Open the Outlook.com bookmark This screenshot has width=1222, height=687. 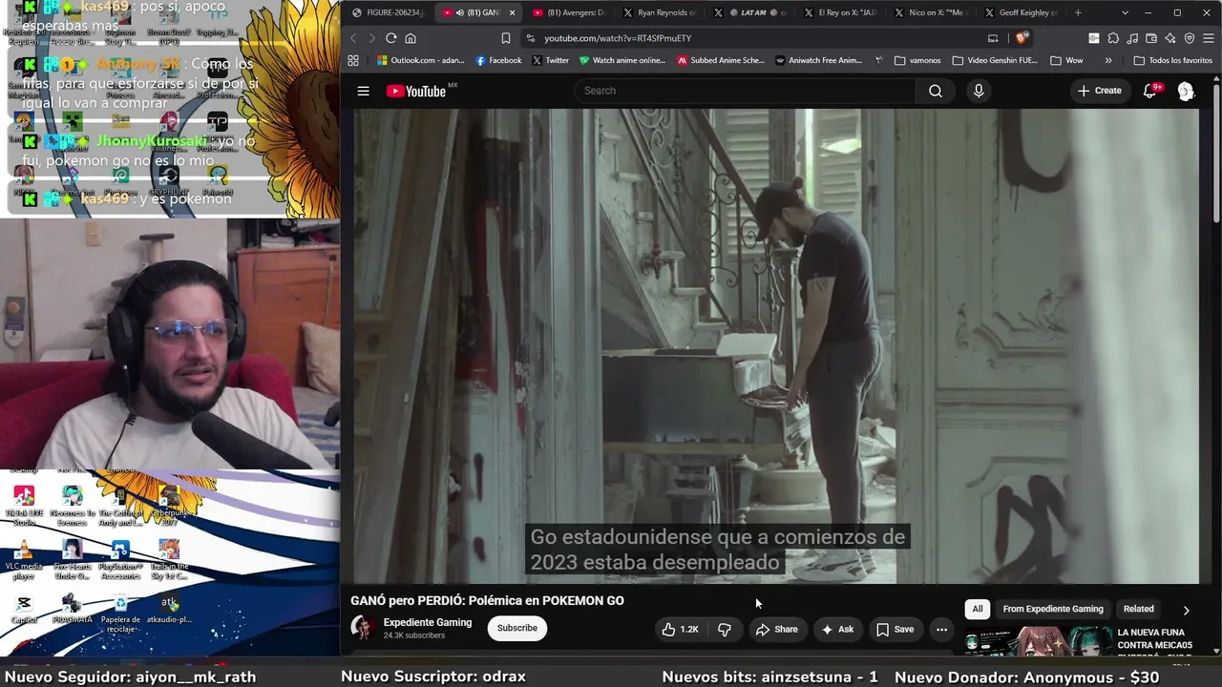421,60
